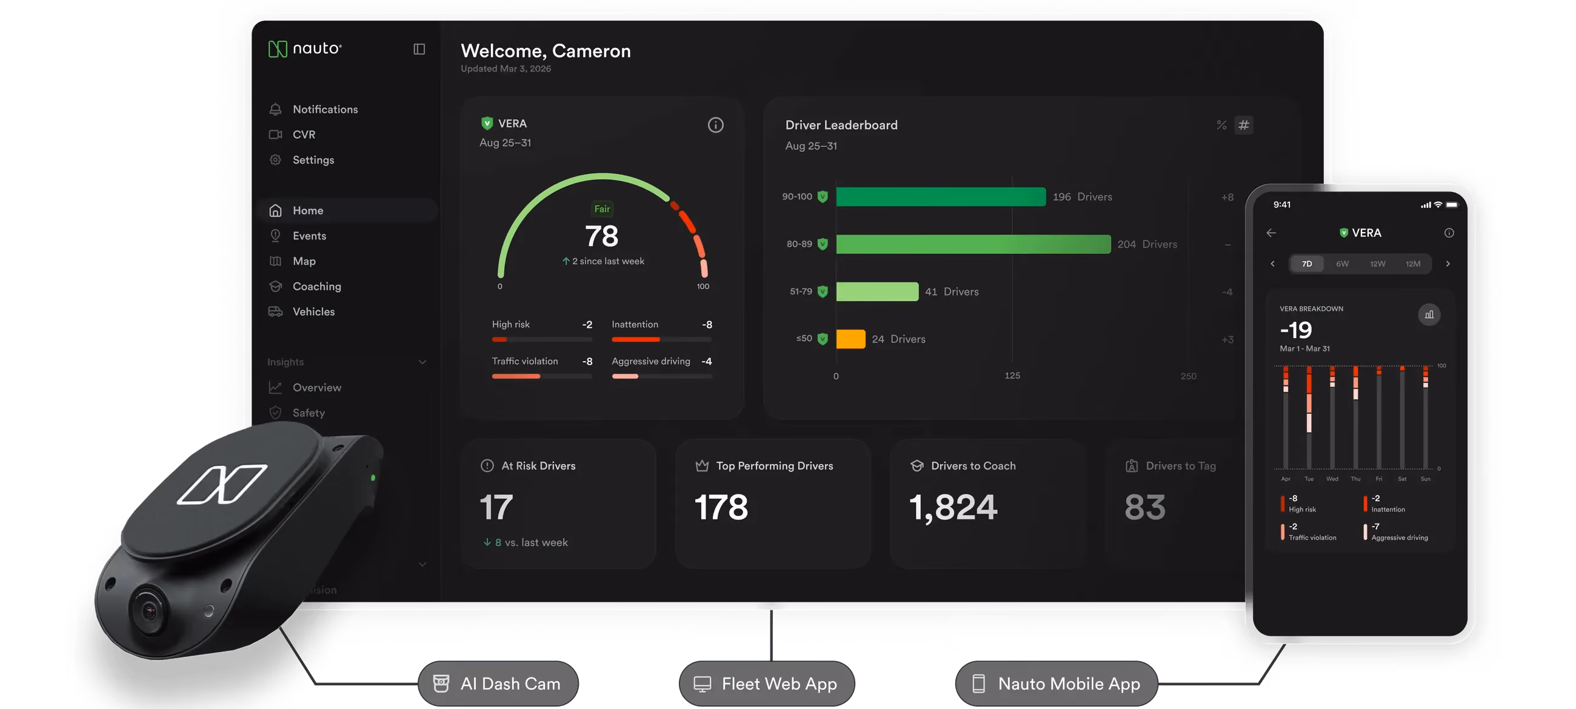The image size is (1576, 709).
Task: Tap the chart toggle in VERA Breakdown
Action: (1429, 315)
